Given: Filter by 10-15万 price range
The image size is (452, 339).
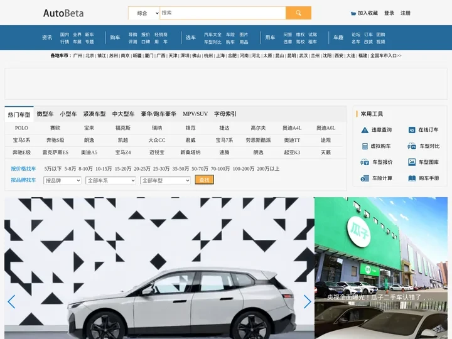Looking at the screenshot, I should [x=104, y=169].
